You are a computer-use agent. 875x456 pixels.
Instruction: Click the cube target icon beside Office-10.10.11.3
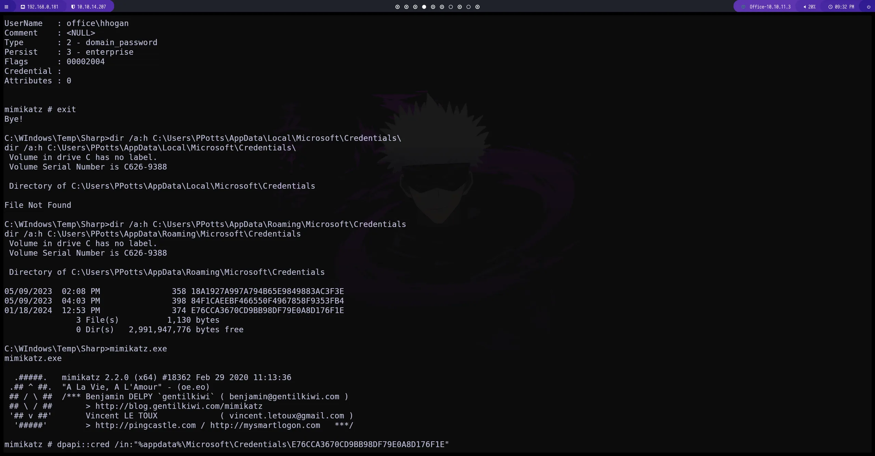(x=743, y=7)
